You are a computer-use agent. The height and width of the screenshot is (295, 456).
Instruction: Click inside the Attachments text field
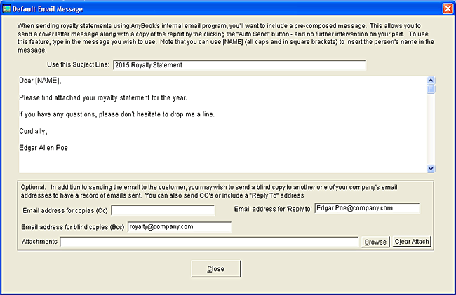(x=209, y=242)
